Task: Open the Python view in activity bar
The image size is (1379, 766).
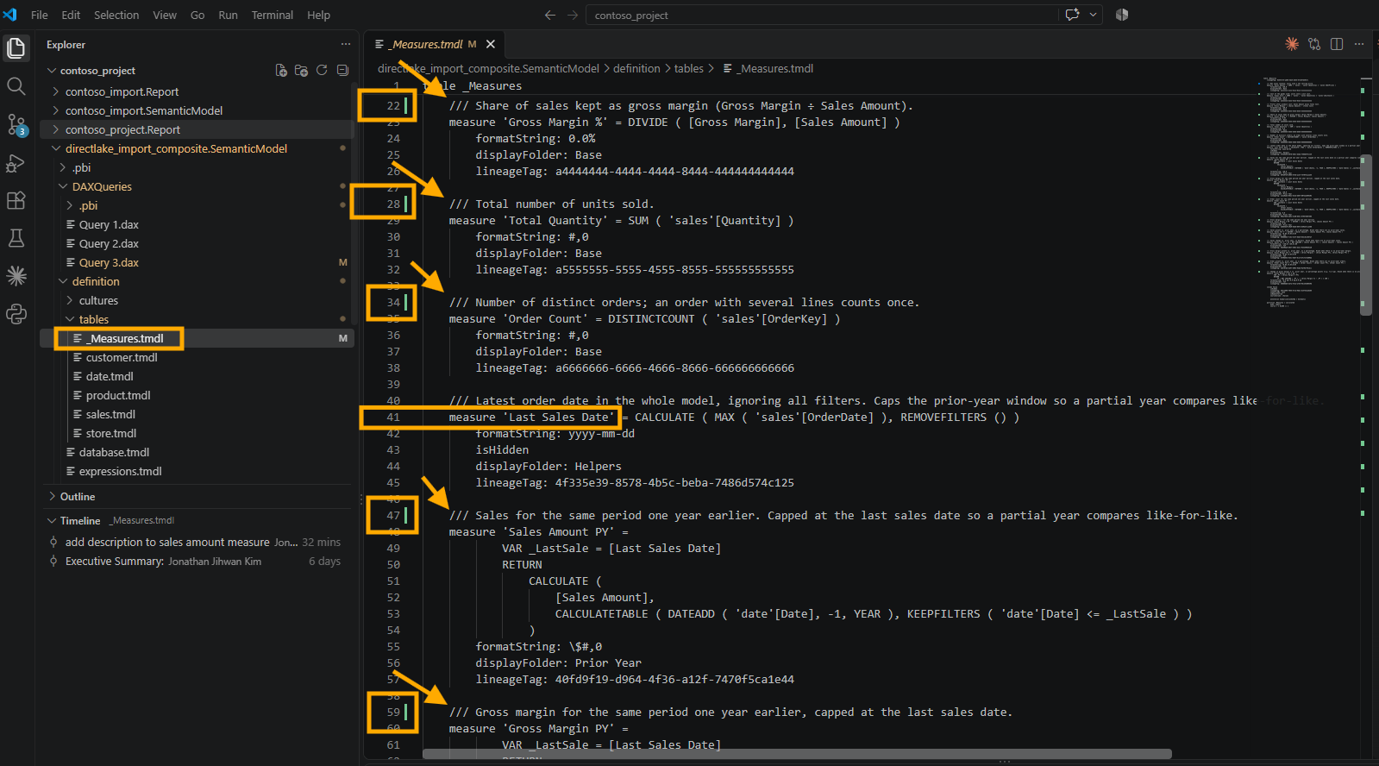Action: click(16, 314)
